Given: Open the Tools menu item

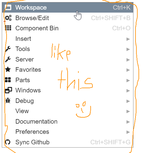Looking at the screenshot, I should 68,49.
